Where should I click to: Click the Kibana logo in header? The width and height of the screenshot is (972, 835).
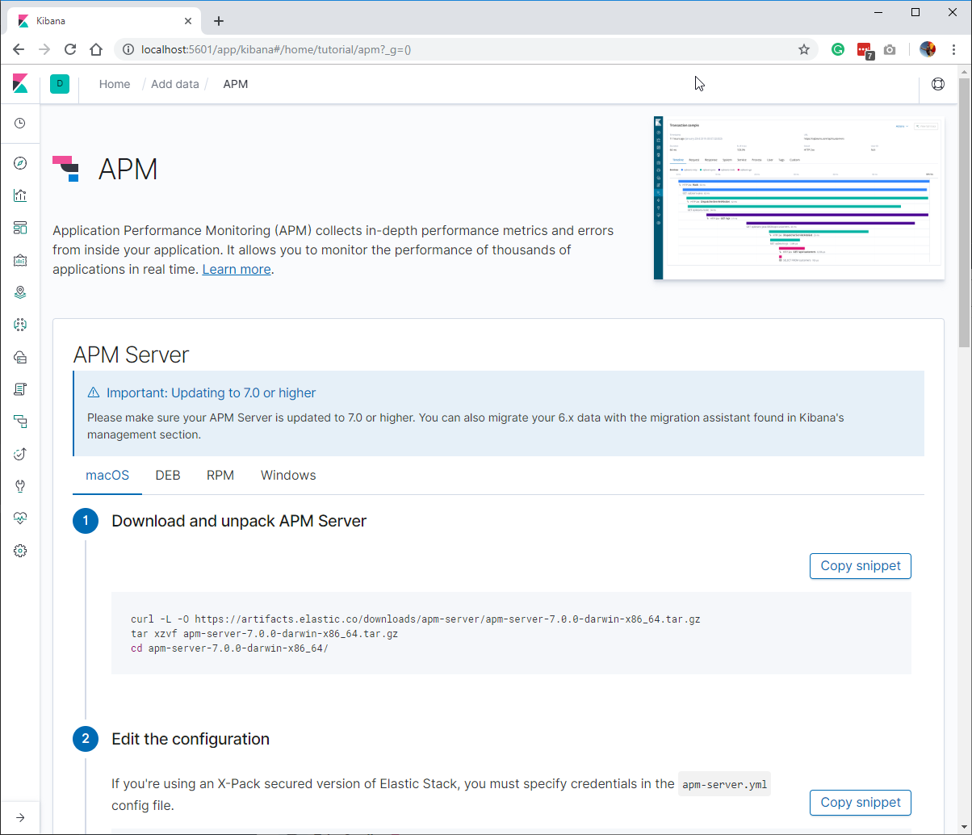pyautogui.click(x=20, y=84)
